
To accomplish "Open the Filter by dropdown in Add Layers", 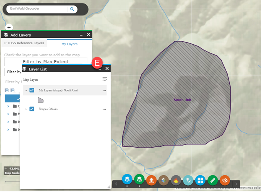I will 13,72.
